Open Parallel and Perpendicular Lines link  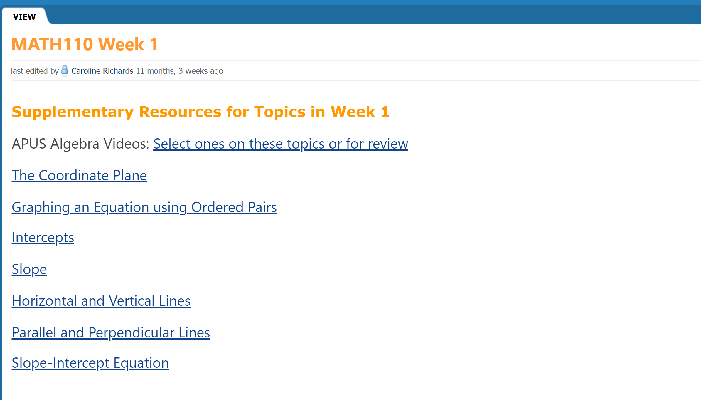[111, 333]
